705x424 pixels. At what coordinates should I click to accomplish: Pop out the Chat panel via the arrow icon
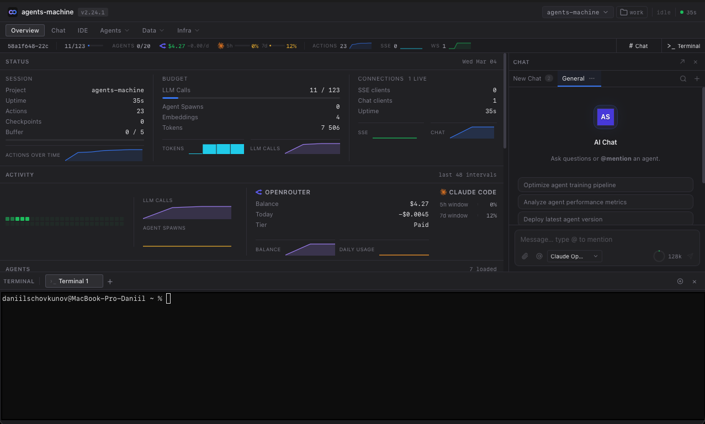pyautogui.click(x=682, y=62)
